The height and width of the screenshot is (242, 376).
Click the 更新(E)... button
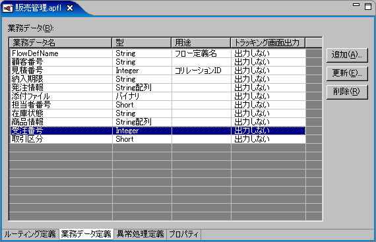(347, 73)
